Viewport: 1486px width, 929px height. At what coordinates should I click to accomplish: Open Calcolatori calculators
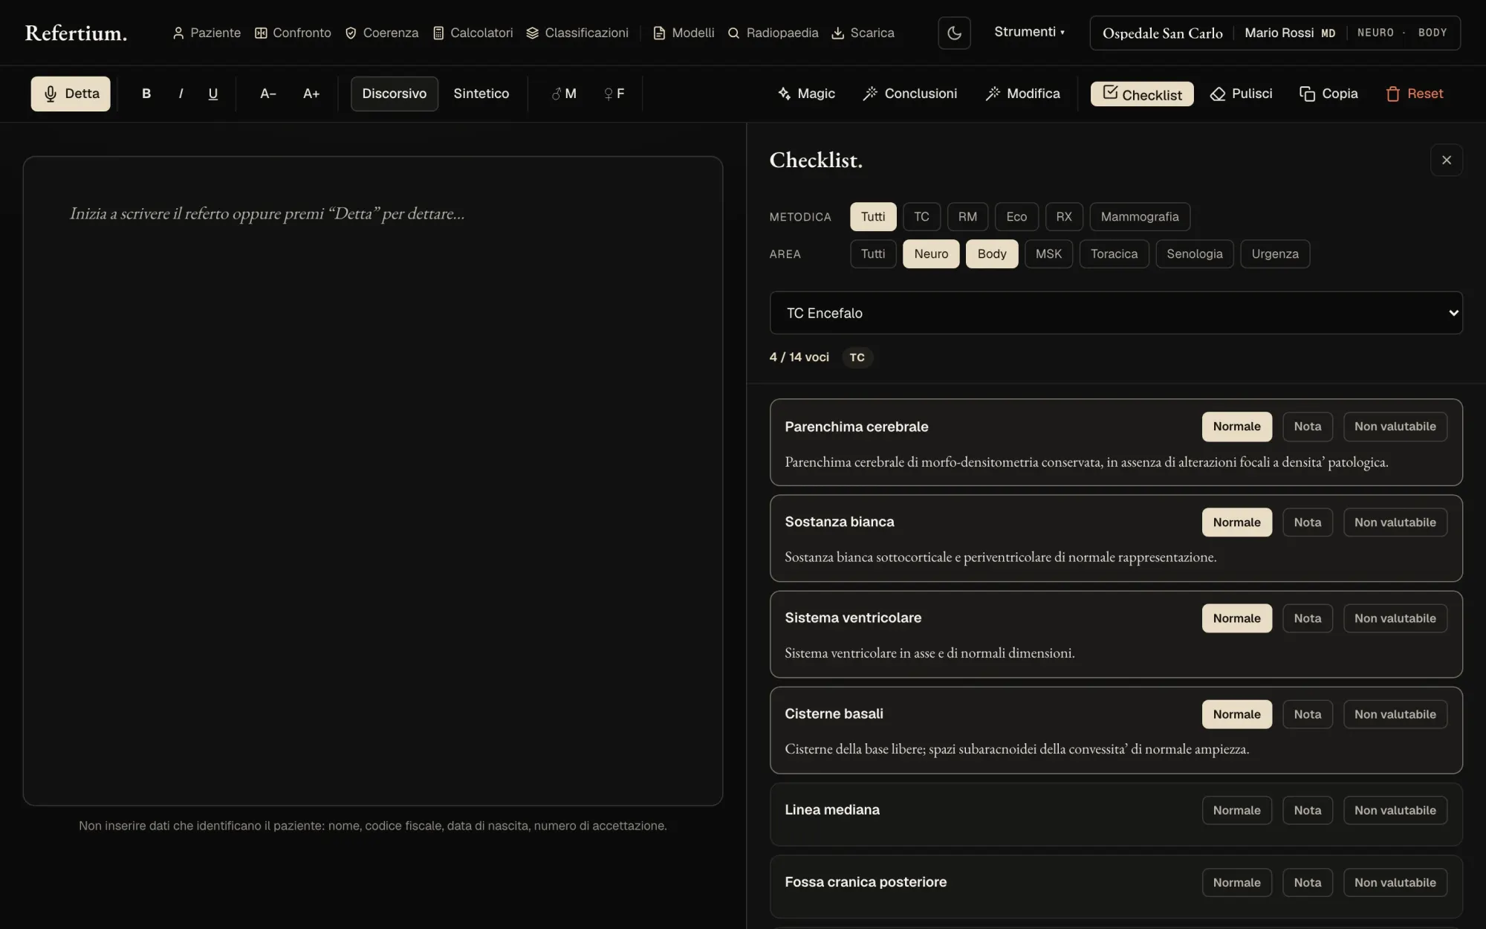tap(473, 33)
